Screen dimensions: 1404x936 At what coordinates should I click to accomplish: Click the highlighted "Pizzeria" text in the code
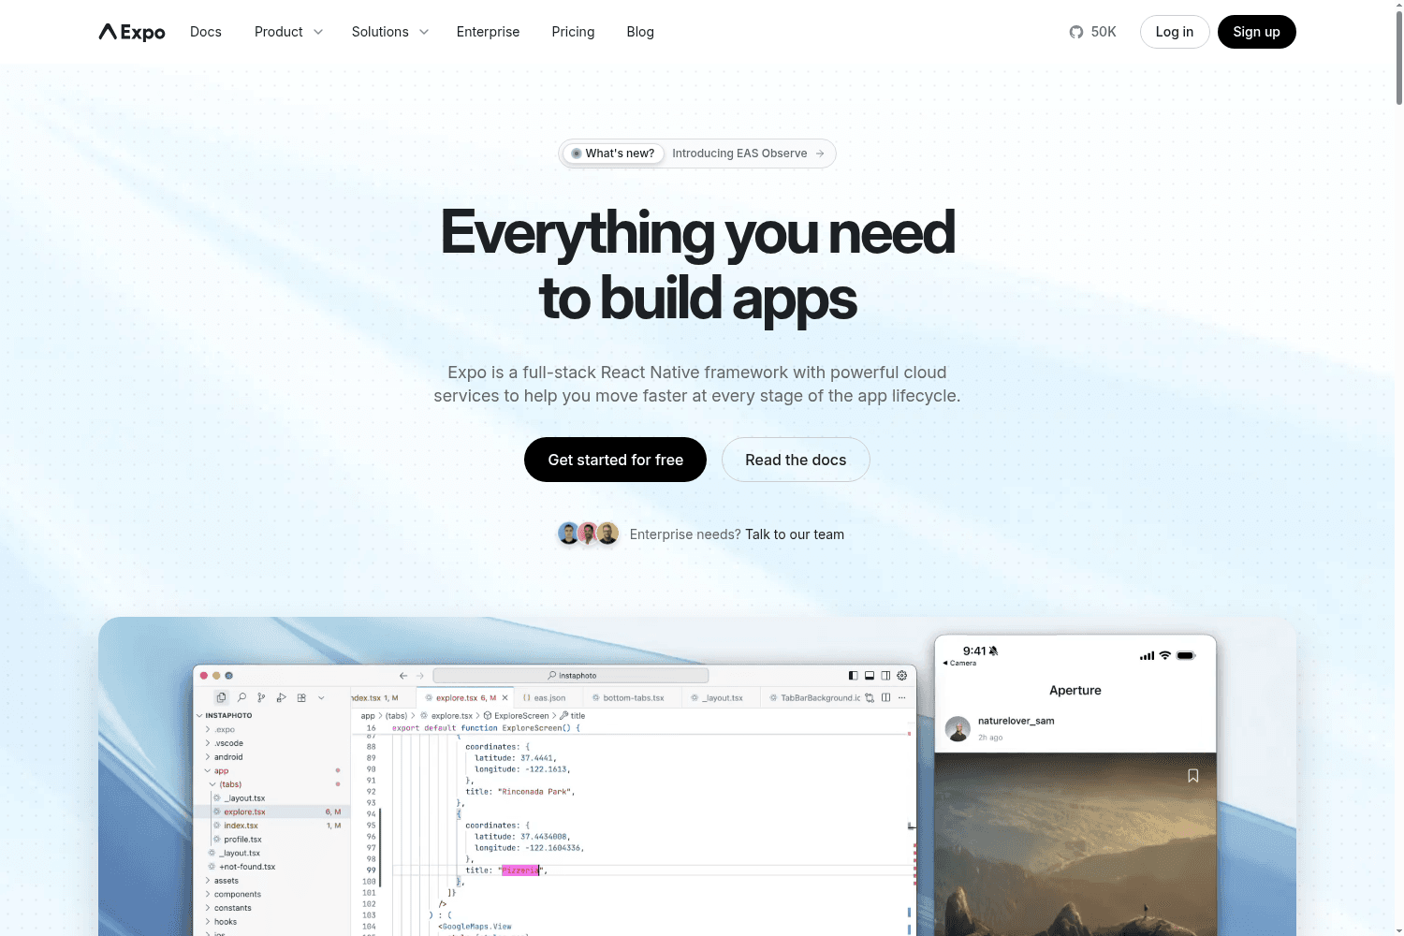click(x=520, y=870)
